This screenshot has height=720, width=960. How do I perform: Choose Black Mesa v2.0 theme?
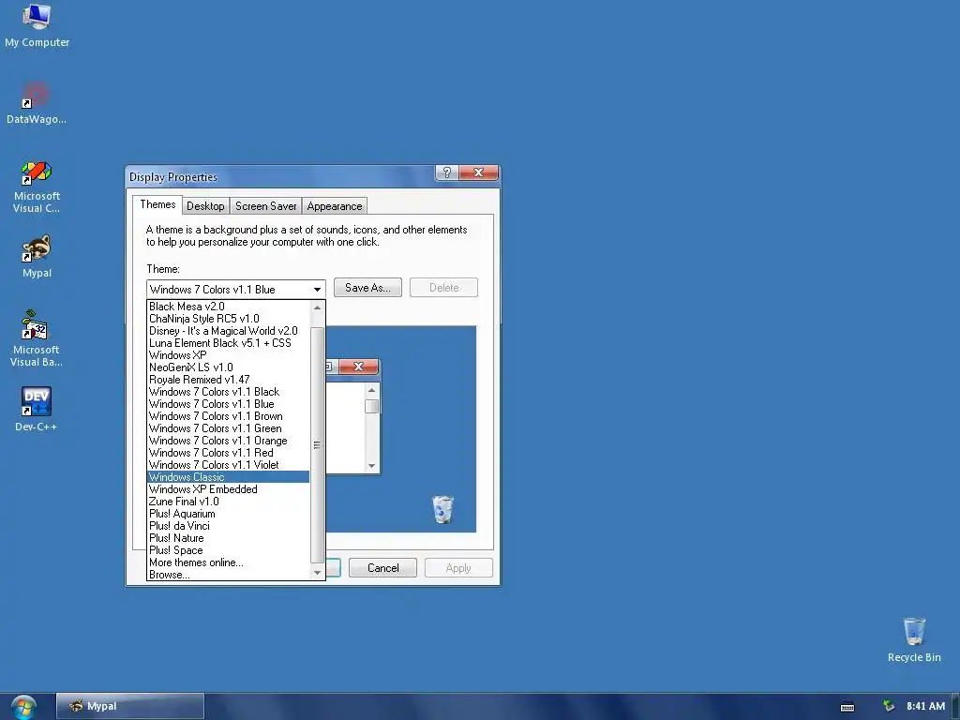point(229,307)
